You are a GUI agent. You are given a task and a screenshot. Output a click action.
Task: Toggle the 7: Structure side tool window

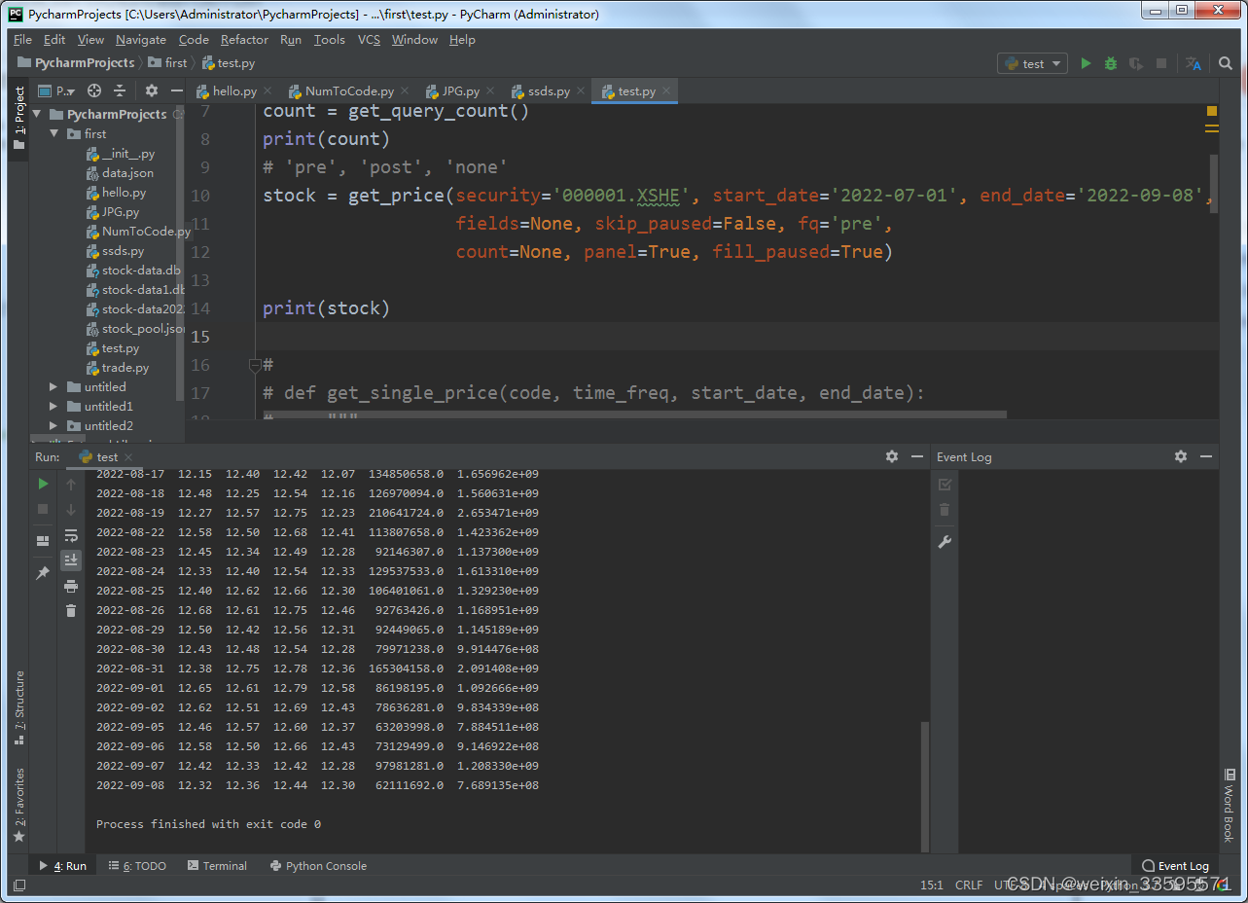tap(19, 707)
